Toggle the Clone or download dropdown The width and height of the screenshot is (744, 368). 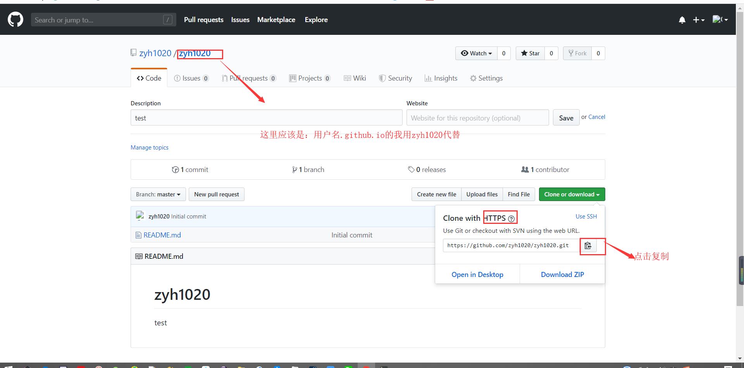coord(572,194)
